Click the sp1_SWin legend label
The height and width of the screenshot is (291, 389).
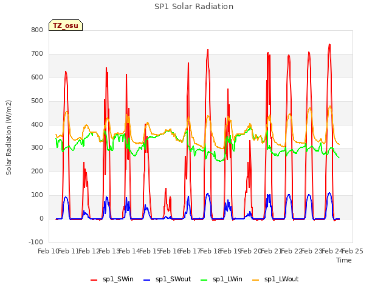point(118,279)
